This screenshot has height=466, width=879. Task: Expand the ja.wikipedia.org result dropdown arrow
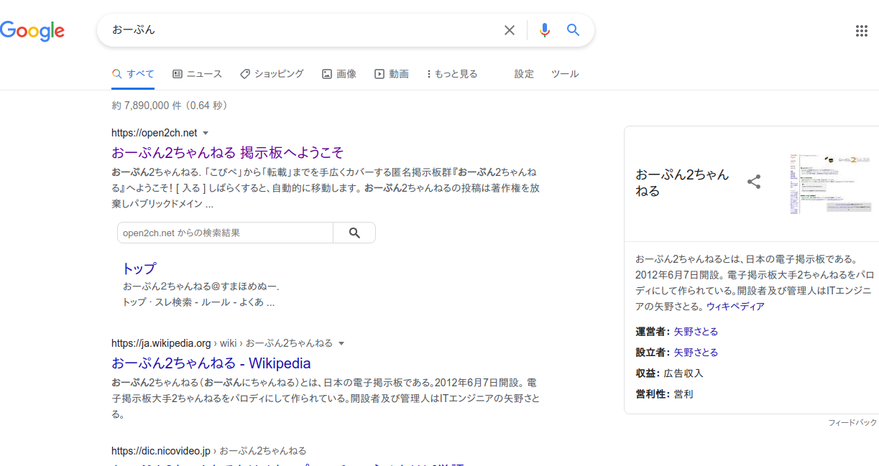coord(341,344)
